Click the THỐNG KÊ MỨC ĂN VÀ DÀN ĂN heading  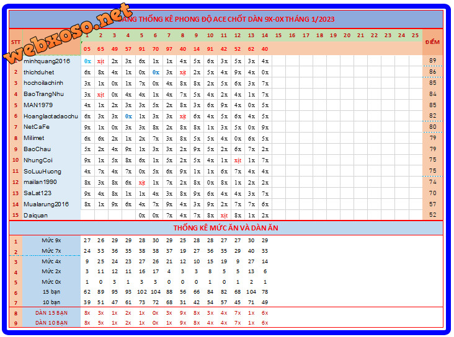tap(226, 228)
